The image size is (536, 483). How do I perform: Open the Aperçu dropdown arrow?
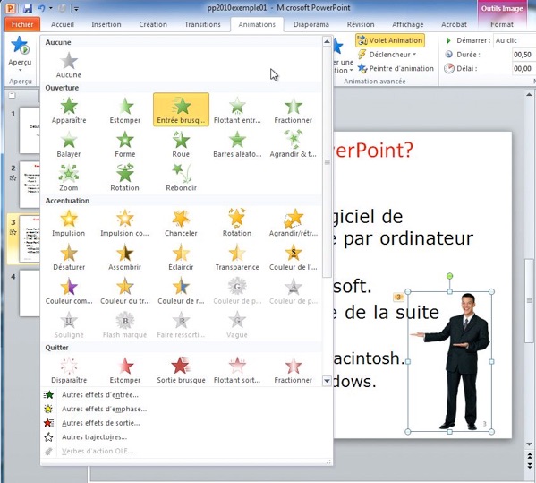pyautogui.click(x=20, y=70)
